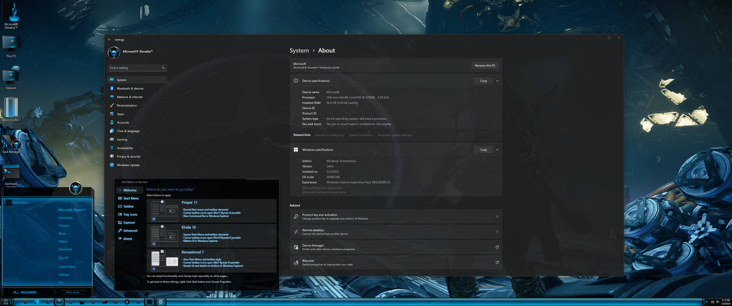Click the Settings gear taskbar icon
Screen dimensions: 732x306
point(161,302)
